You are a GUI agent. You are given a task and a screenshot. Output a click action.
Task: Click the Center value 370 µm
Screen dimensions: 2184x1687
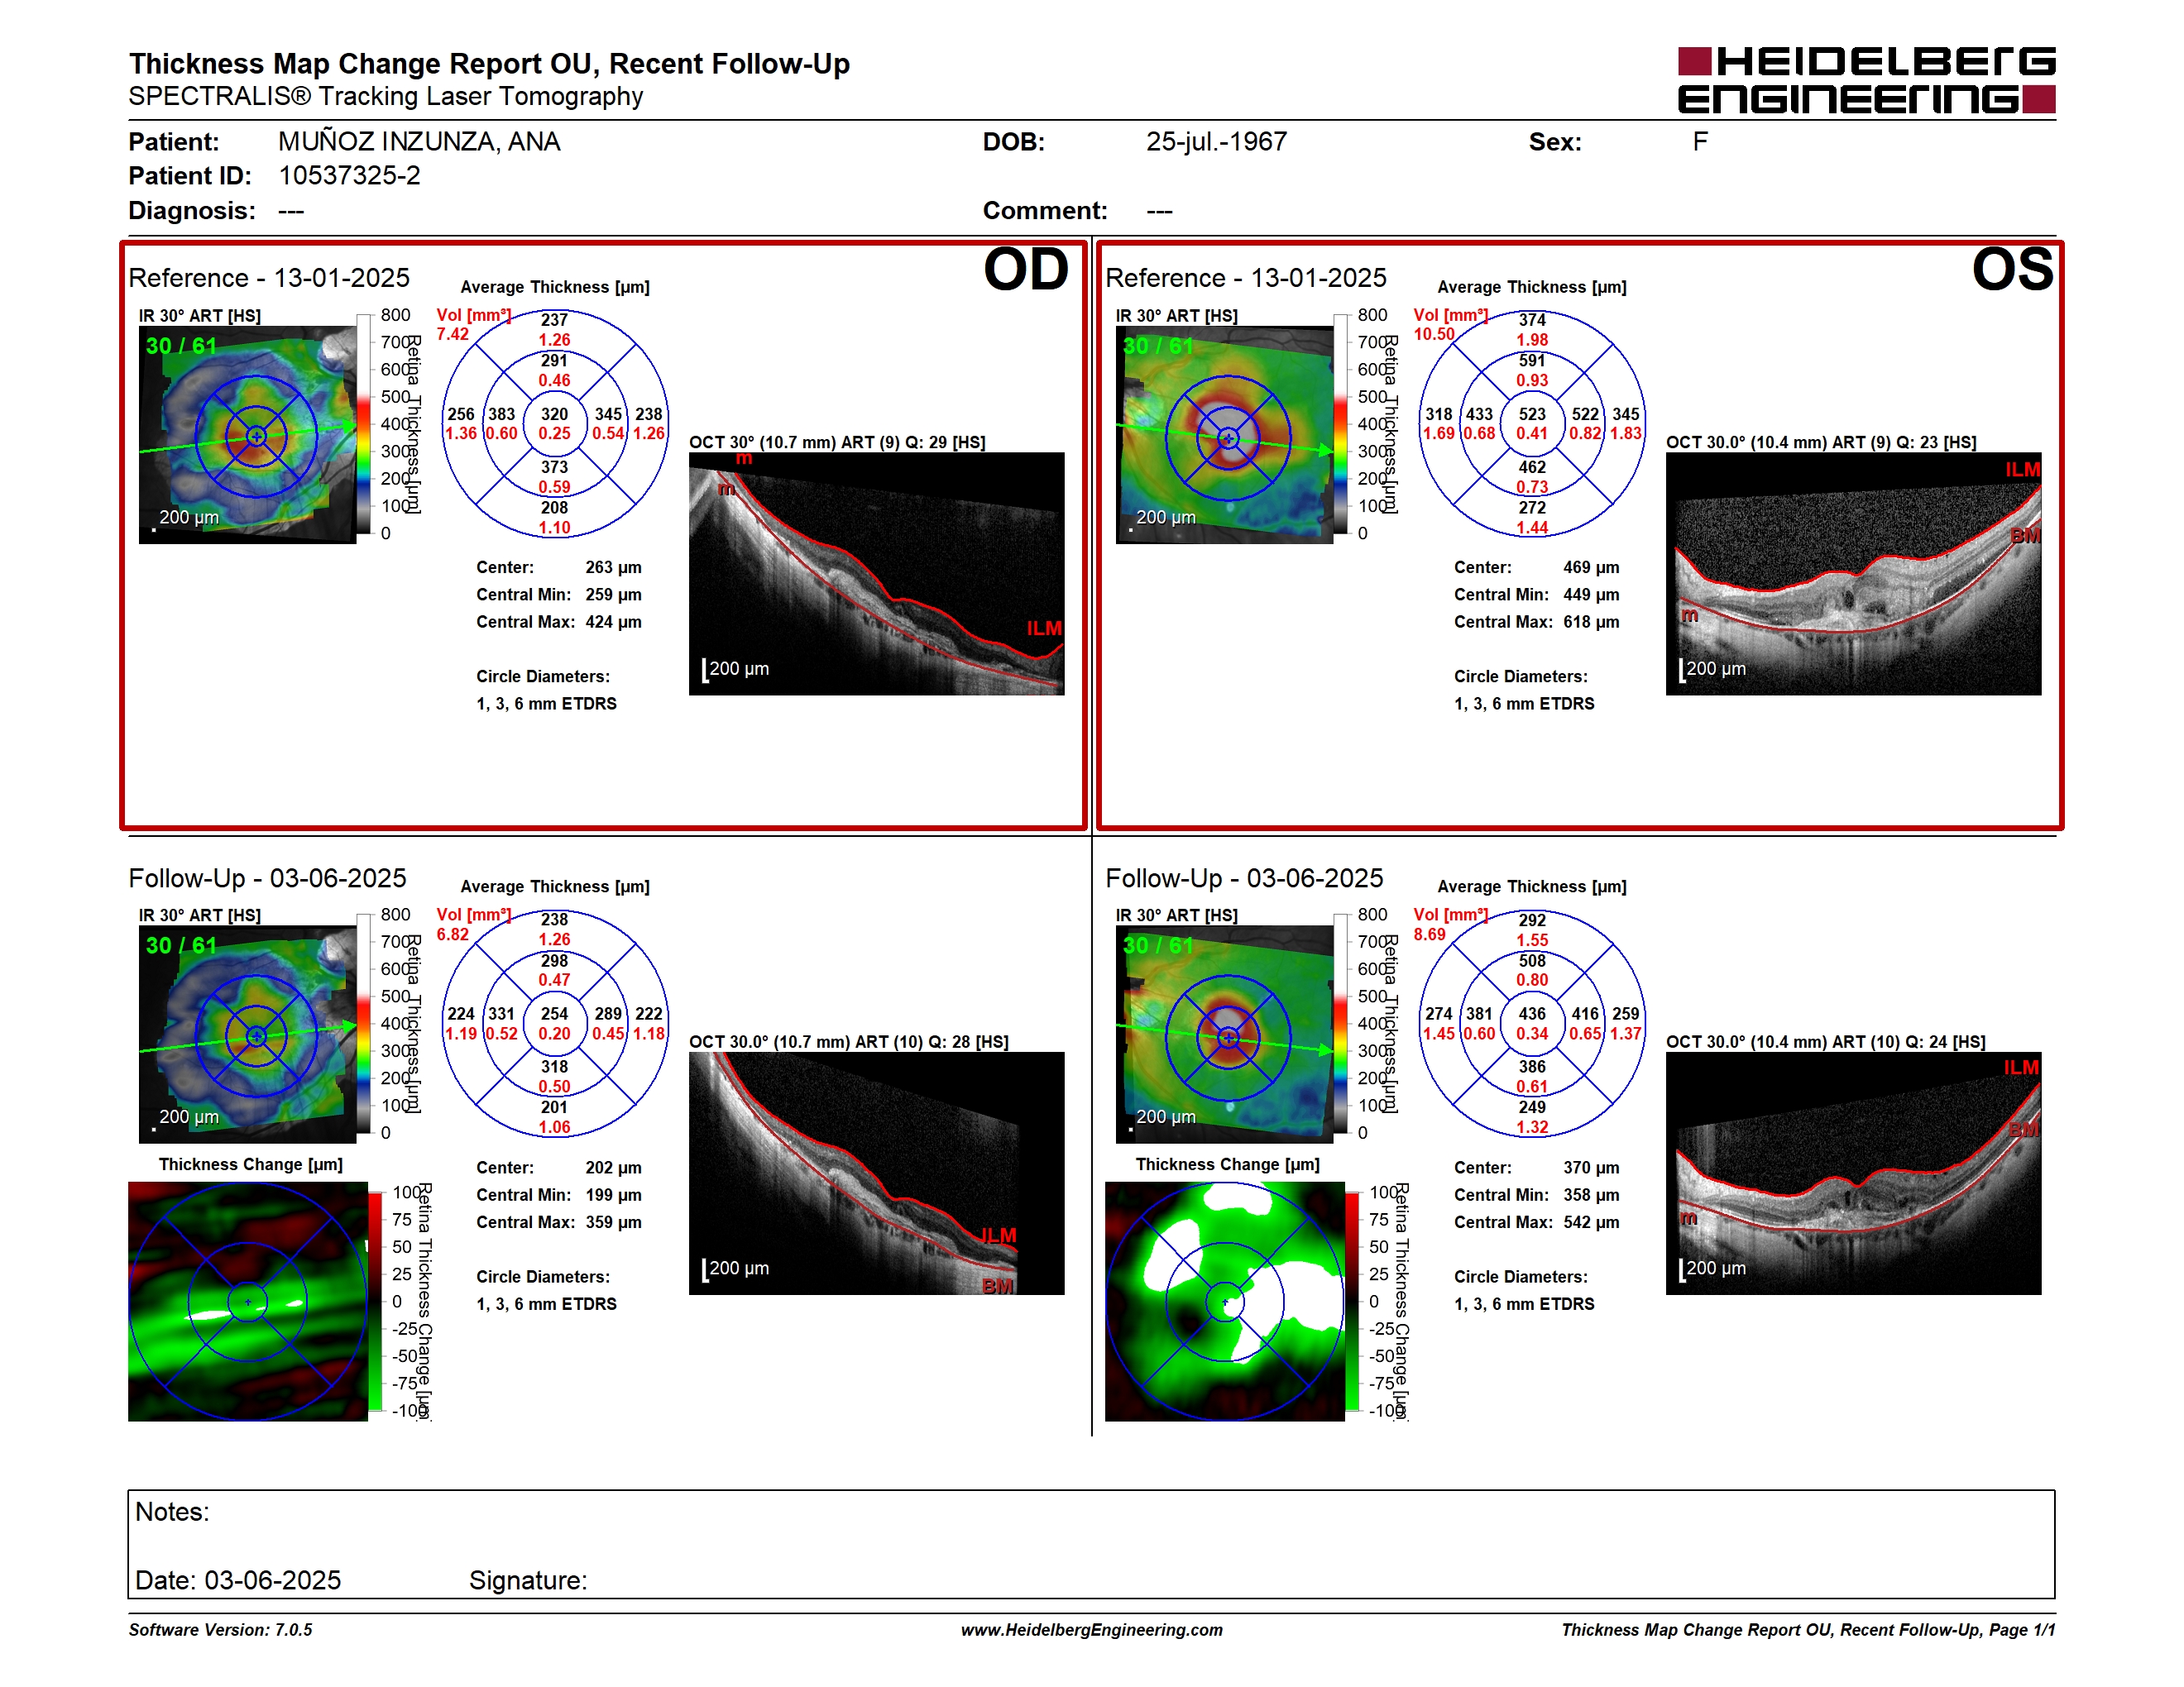click(1590, 1168)
